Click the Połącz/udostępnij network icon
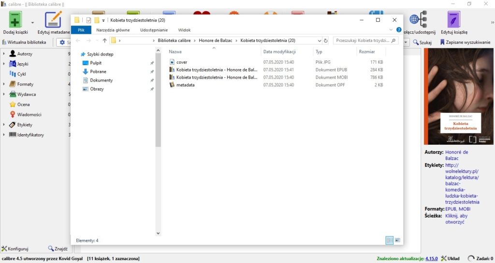The image size is (495, 263). coord(418,19)
